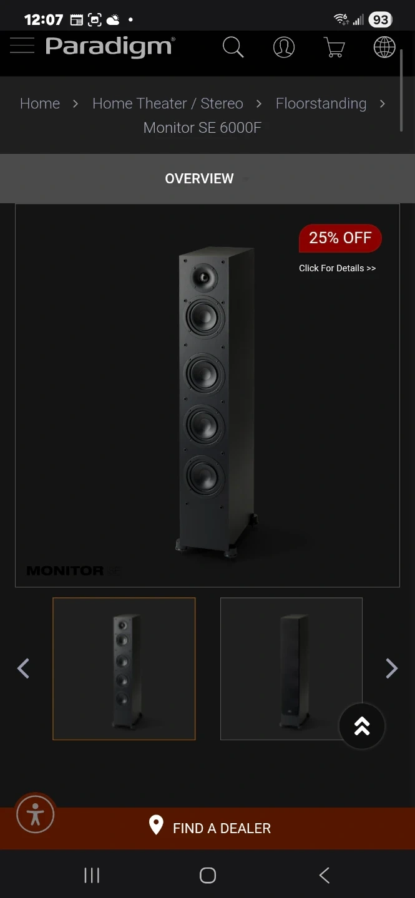Select the Overview tab
The height and width of the screenshot is (898, 415).
coord(199,178)
